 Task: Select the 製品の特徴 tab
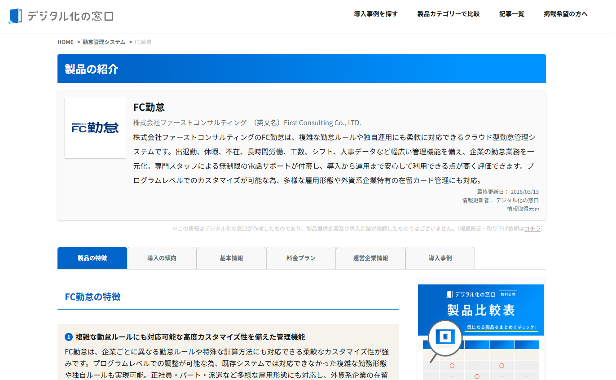92,258
